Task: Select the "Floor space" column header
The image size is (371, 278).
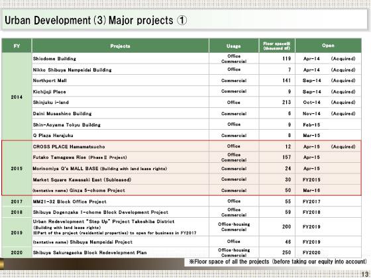Action: (277, 46)
